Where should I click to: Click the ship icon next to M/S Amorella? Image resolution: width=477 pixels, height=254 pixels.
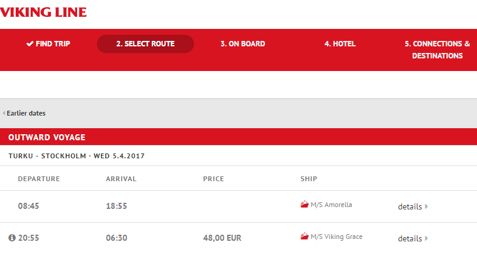click(x=304, y=205)
